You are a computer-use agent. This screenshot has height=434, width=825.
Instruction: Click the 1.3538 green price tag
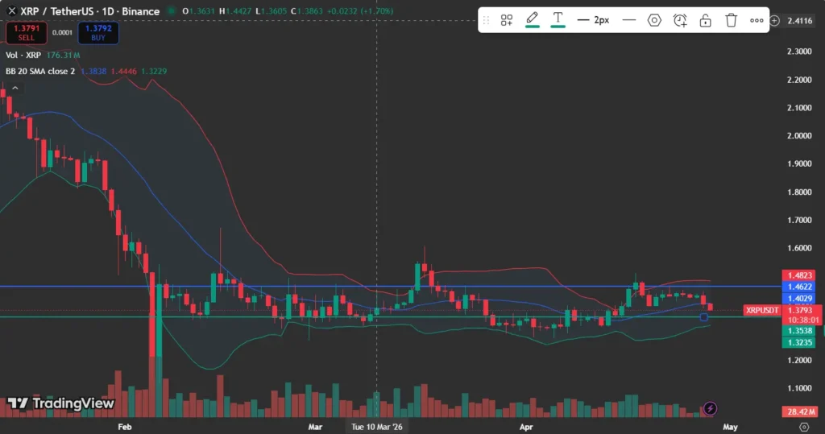tap(799, 331)
